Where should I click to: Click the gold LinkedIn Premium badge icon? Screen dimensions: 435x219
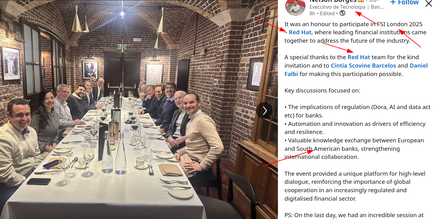tap(361, 1)
